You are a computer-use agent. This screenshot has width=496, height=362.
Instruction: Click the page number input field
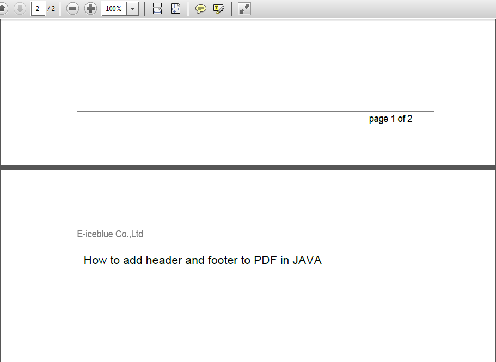pyautogui.click(x=37, y=9)
